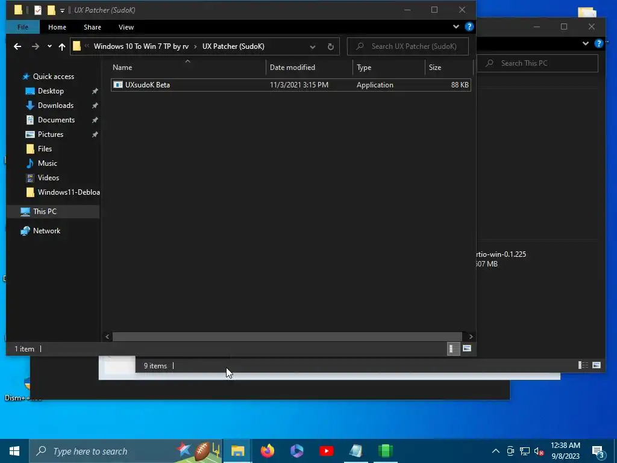617x463 pixels.
Task: Open Videos in navigation pane
Action: click(x=48, y=178)
